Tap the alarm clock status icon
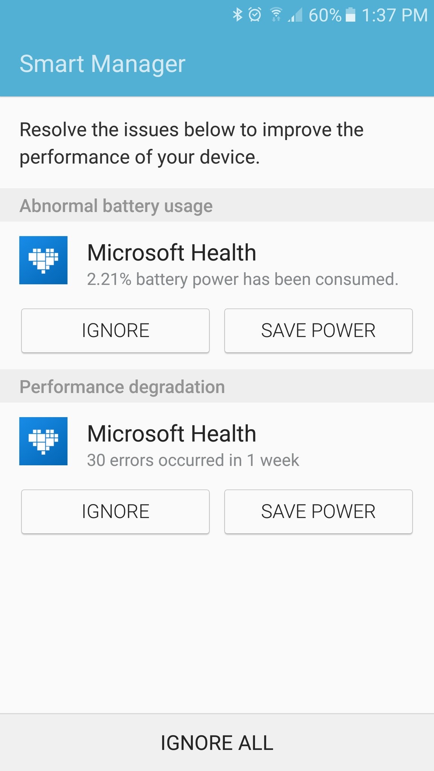434x771 pixels. click(255, 15)
